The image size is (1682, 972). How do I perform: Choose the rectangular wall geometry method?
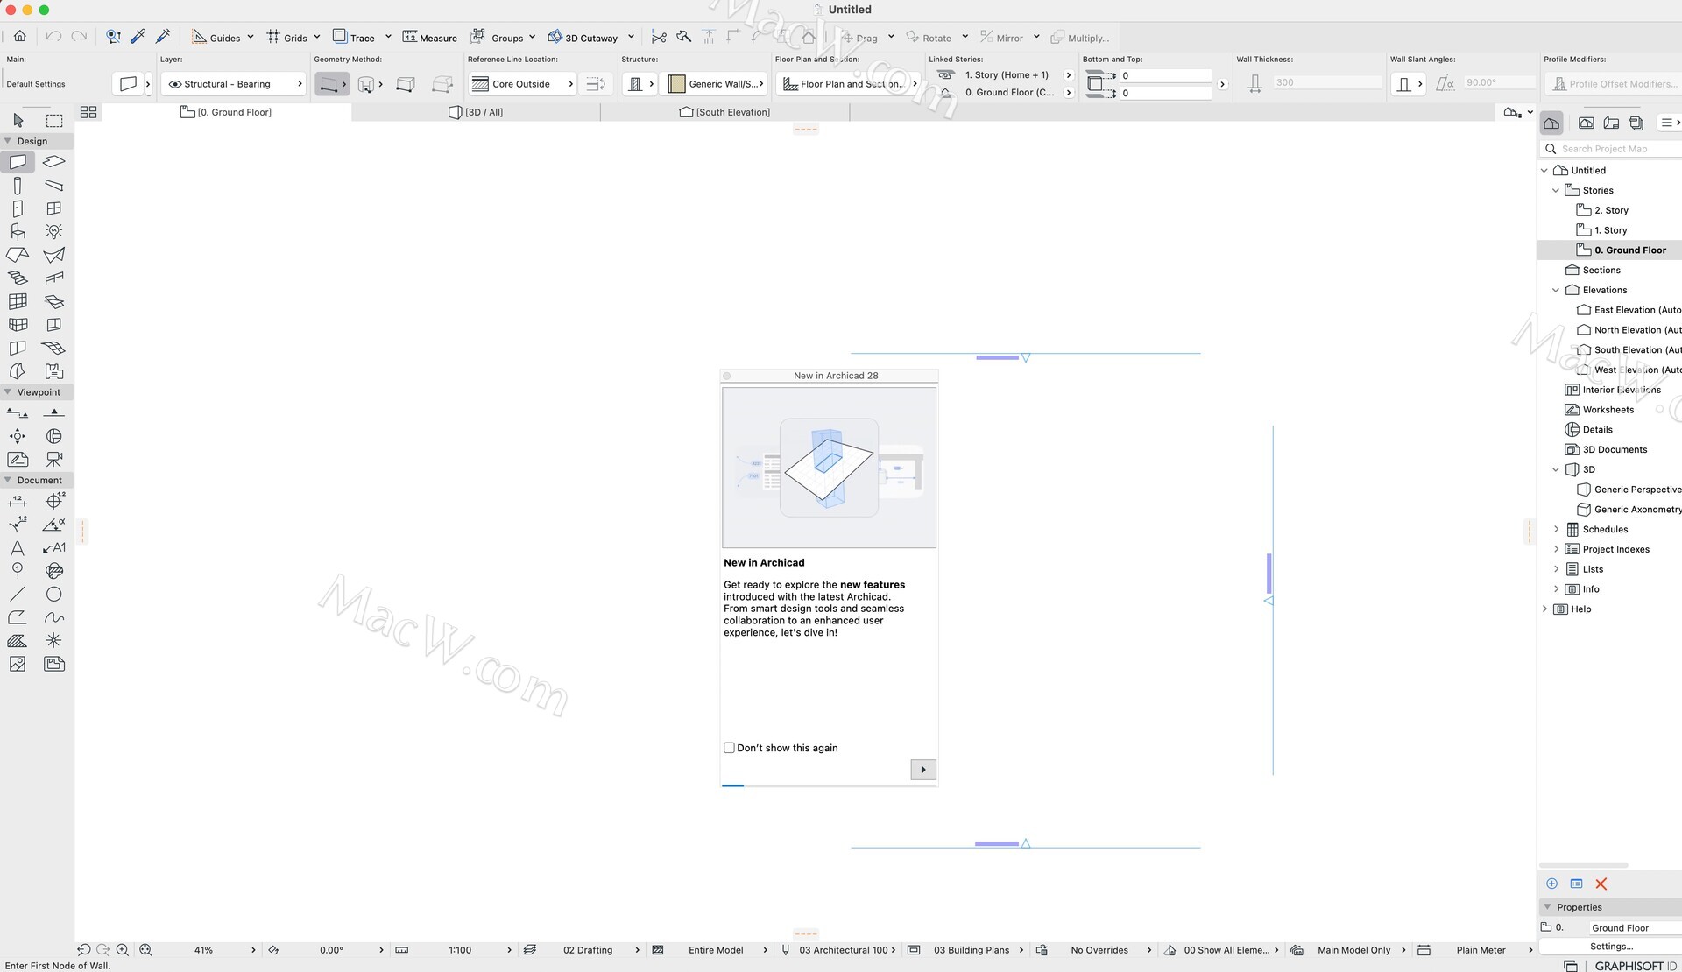(x=406, y=84)
